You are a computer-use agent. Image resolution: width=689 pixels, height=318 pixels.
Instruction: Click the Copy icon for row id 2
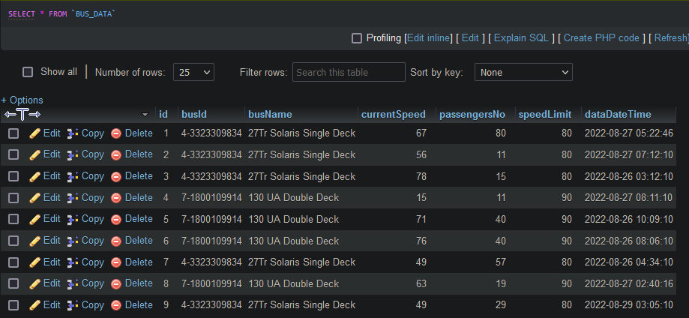73,154
